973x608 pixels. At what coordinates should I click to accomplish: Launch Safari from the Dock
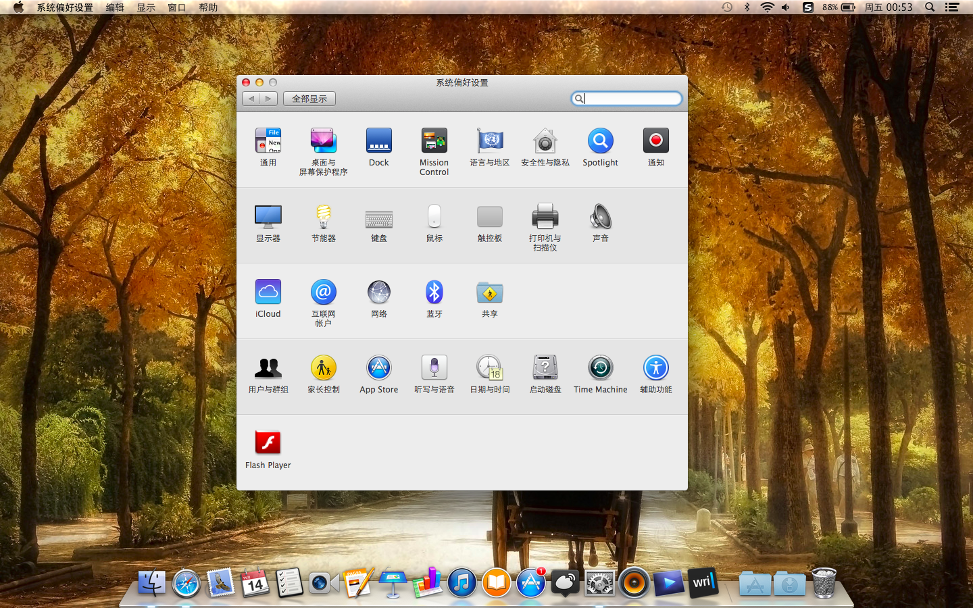186,583
